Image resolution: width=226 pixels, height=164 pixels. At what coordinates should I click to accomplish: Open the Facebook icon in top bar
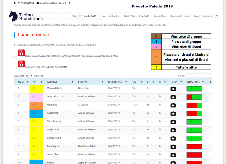[70, 3]
